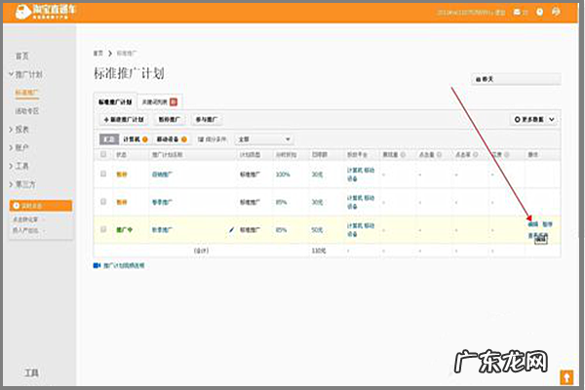
Task: Click the 参与推广 toolbar button
Action: 207,119
